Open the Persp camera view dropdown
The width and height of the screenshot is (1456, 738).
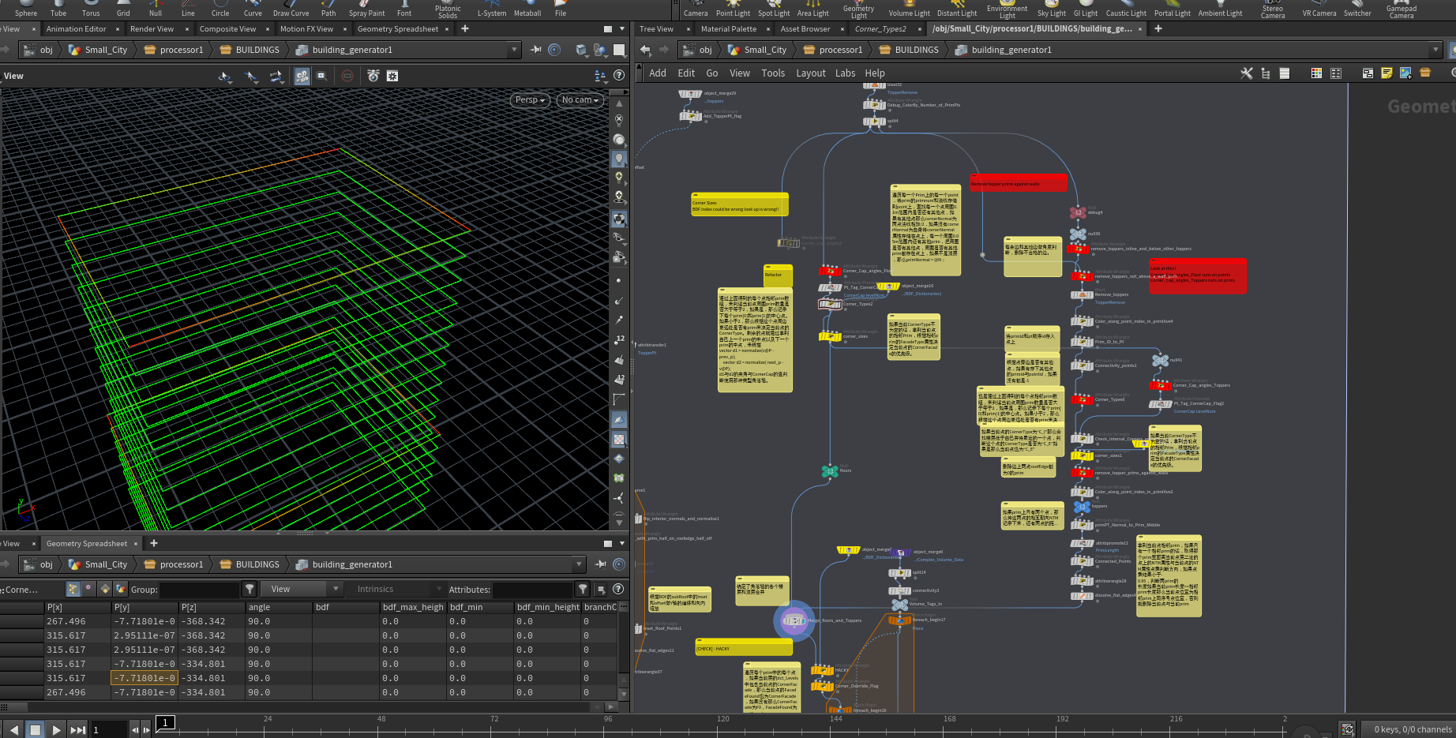(529, 99)
